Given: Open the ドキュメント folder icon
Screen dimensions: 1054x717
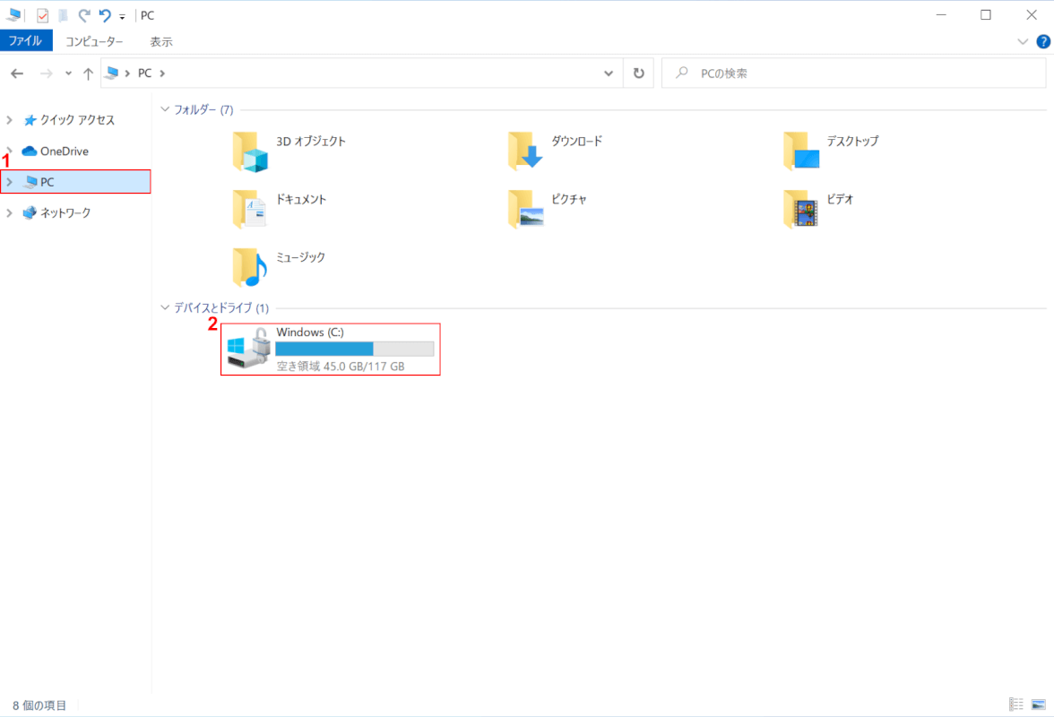Looking at the screenshot, I should (250, 209).
